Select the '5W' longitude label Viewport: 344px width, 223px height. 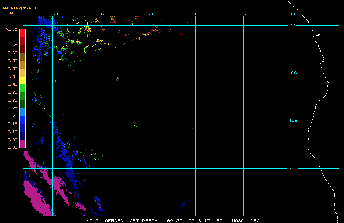(x=150, y=14)
